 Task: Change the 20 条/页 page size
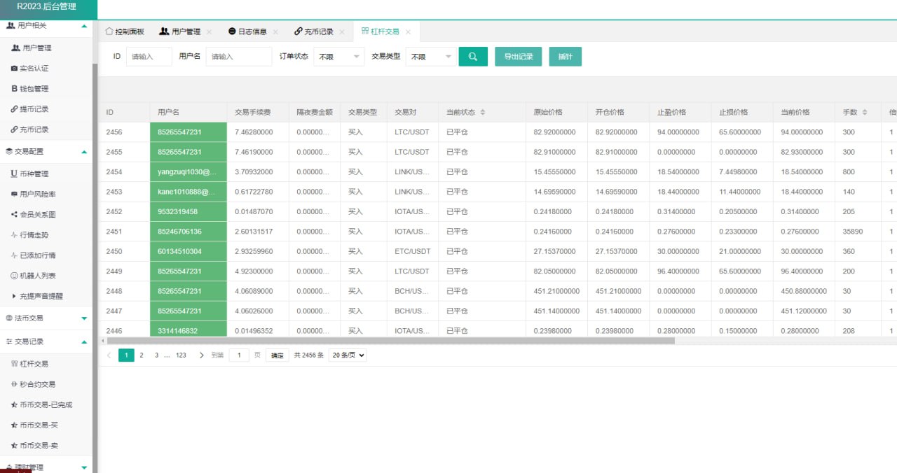click(348, 355)
